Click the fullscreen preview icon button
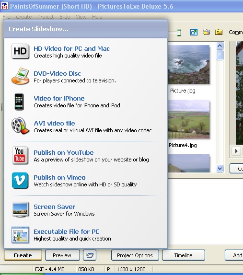The height and width of the screenshot is (275, 243). point(90,255)
